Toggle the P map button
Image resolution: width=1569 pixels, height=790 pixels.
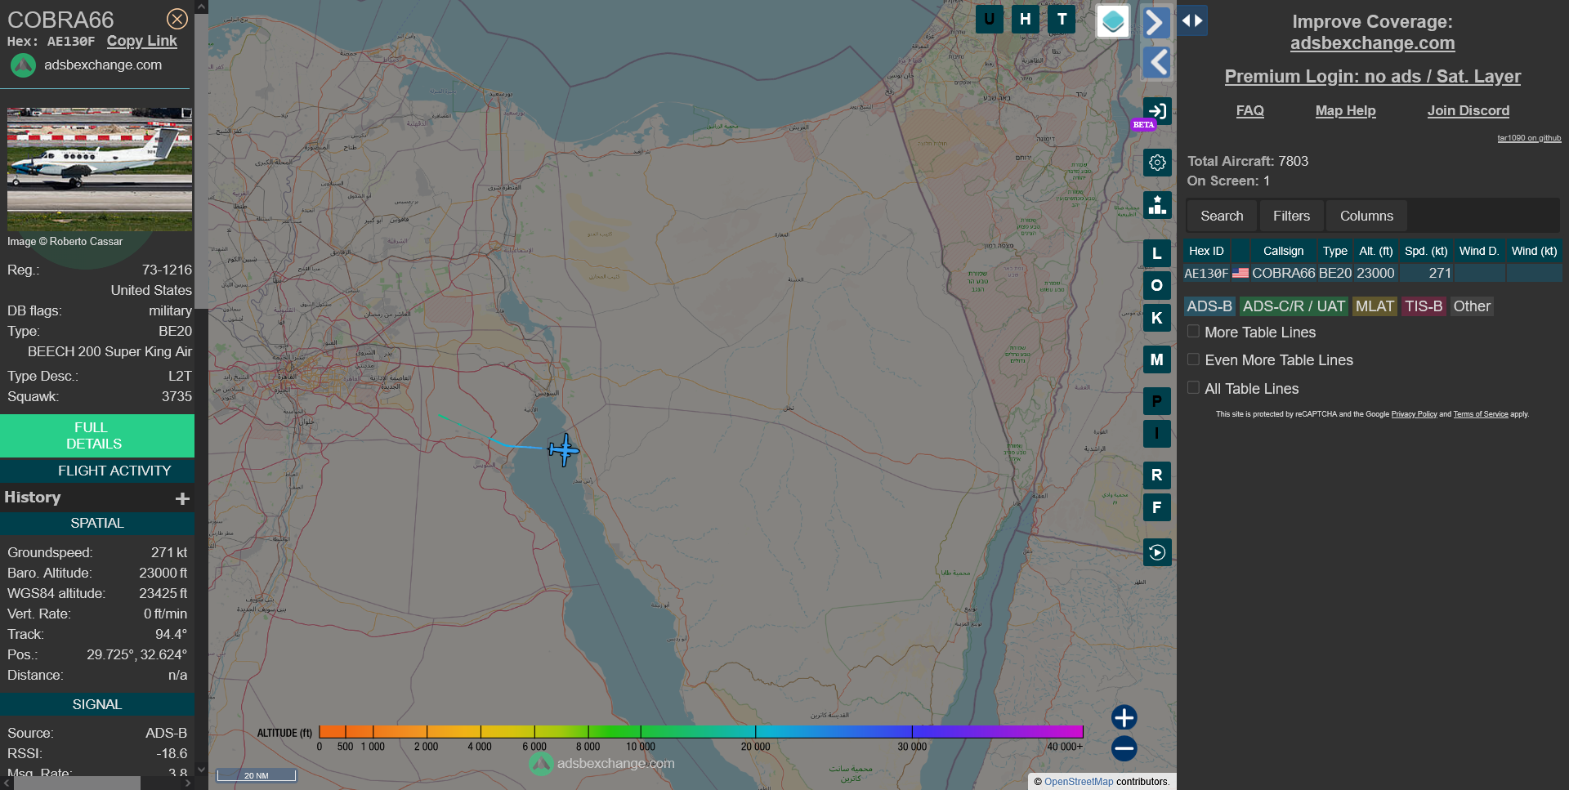point(1157,401)
